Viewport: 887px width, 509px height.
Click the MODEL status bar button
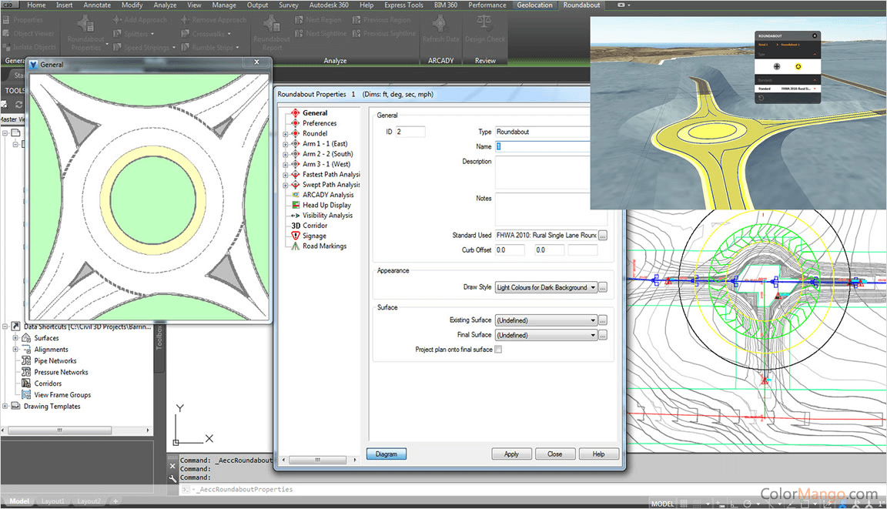point(662,504)
